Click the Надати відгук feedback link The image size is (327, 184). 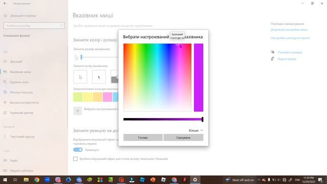point(287,59)
